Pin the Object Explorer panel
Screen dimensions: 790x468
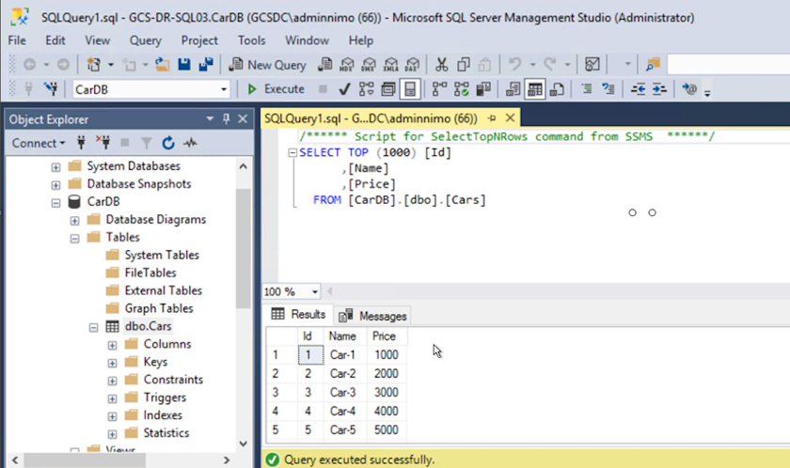click(x=226, y=119)
